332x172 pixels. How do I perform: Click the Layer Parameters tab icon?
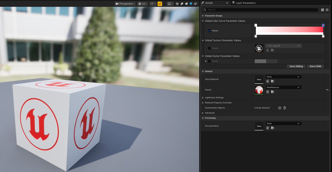pyautogui.click(x=233, y=3)
